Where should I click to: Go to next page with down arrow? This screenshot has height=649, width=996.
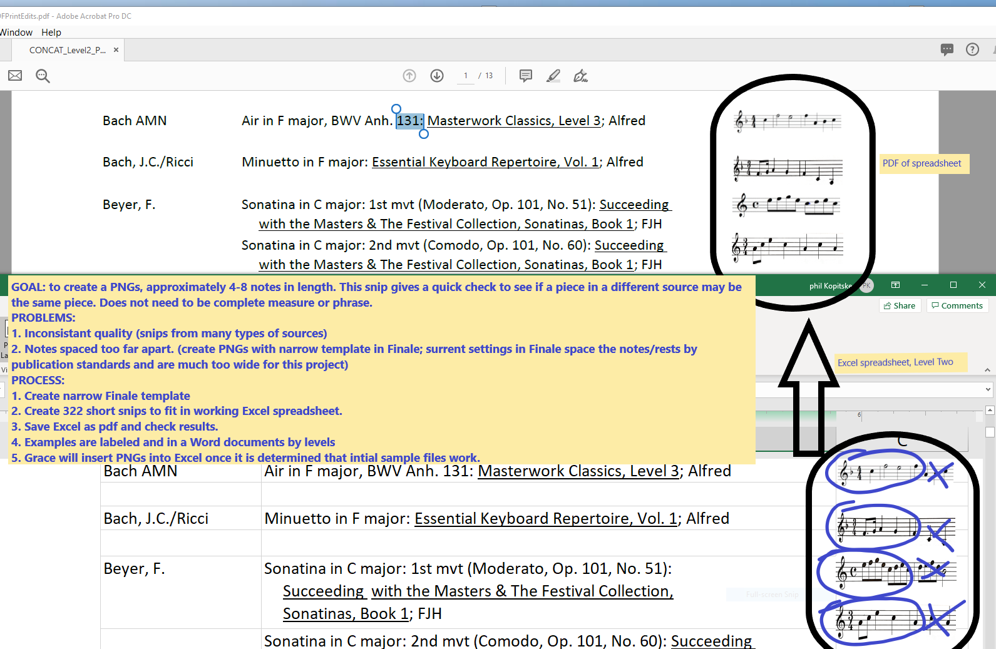[x=437, y=76]
